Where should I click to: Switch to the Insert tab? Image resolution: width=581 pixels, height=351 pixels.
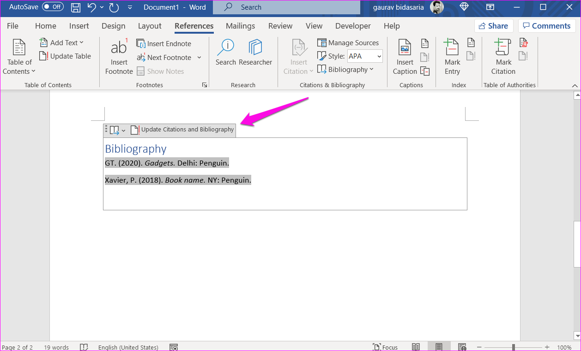pyautogui.click(x=79, y=26)
